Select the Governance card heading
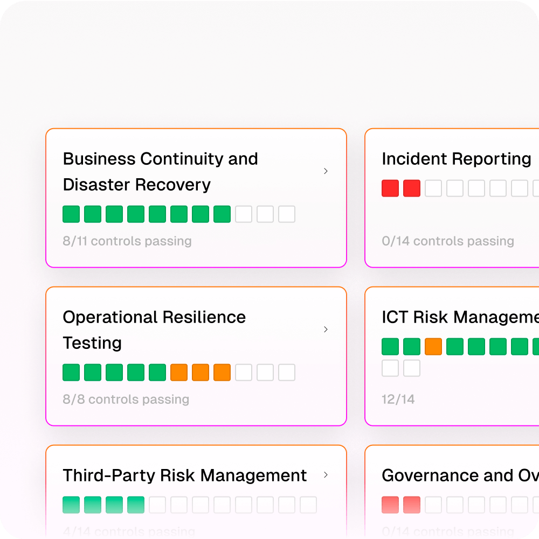Image resolution: width=539 pixels, height=539 pixels. point(460,475)
